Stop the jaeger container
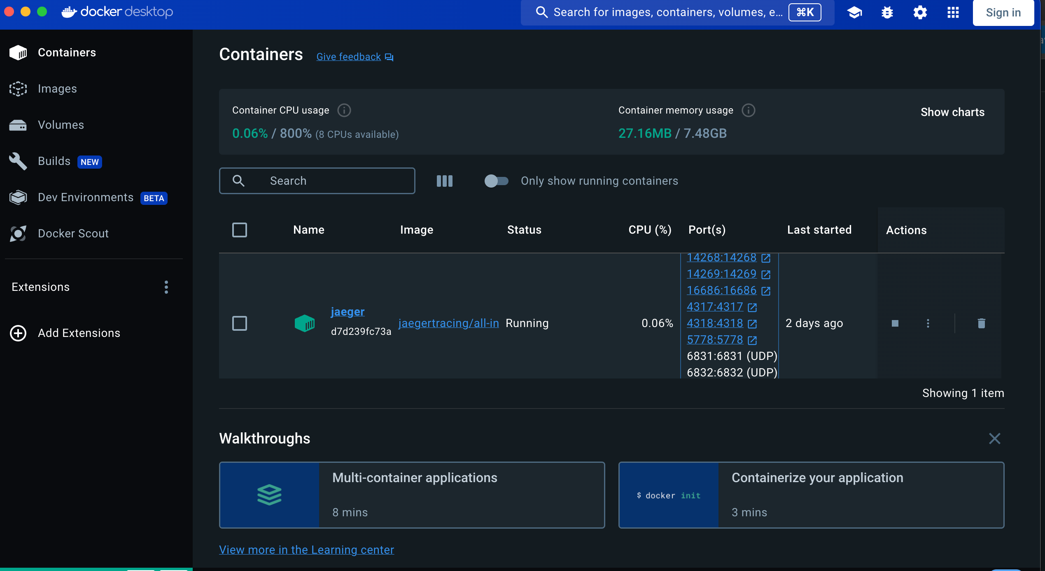This screenshot has height=571, width=1045. 895,323
